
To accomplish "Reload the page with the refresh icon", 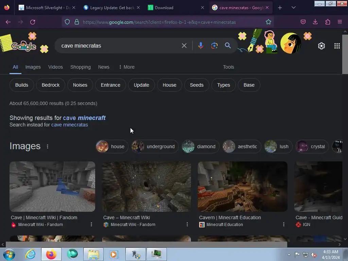I will point(33,22).
